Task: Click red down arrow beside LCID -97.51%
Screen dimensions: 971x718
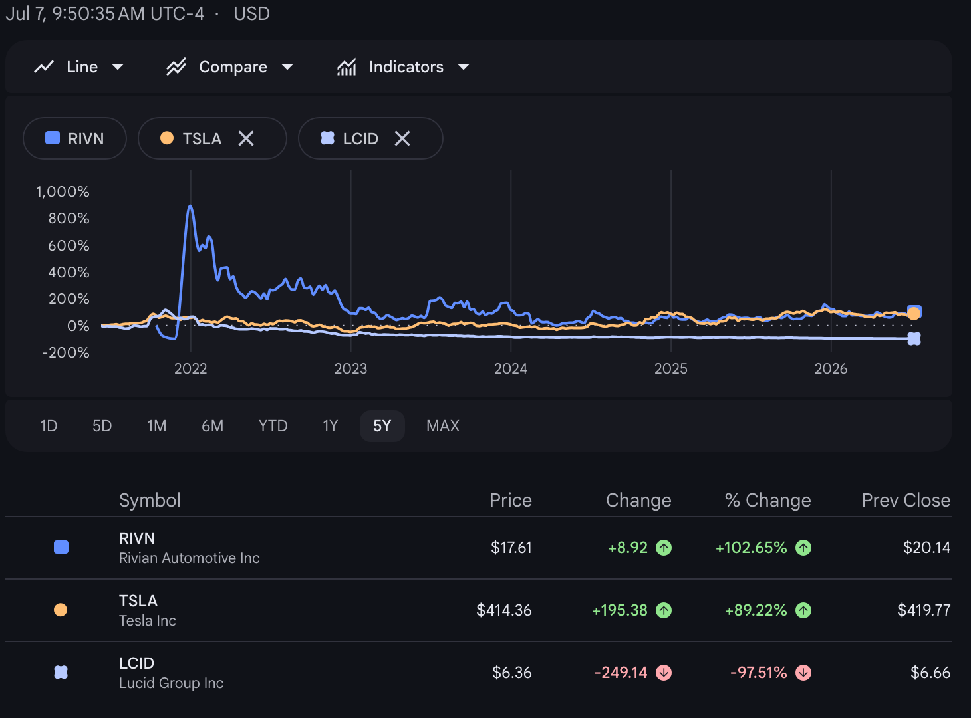Action: (x=803, y=673)
